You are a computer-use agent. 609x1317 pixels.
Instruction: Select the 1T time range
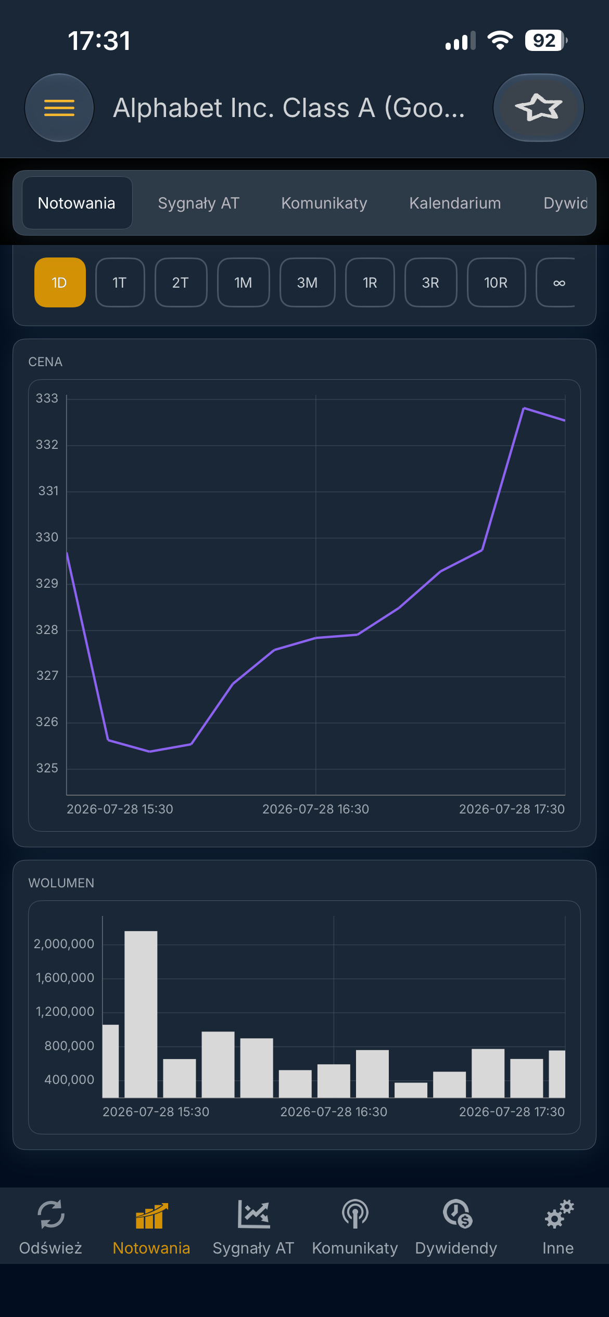120,282
